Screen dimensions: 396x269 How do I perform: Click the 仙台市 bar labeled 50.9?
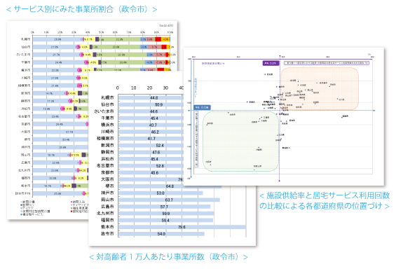151,104
